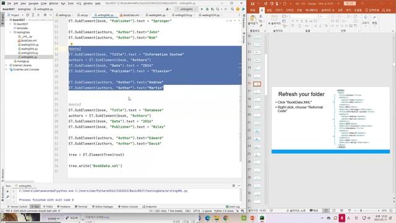Open the Python Console tab
This screenshot has width=396, height=223.
[128, 207]
